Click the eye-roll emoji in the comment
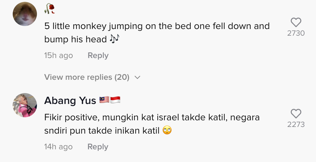 [167, 131]
